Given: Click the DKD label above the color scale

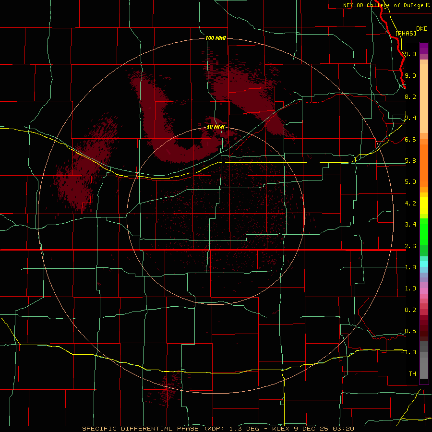Looking at the screenshot, I should pyautogui.click(x=422, y=29).
